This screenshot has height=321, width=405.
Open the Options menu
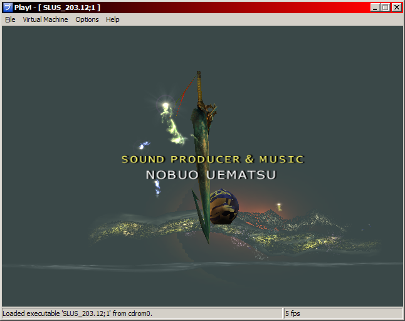(x=87, y=19)
